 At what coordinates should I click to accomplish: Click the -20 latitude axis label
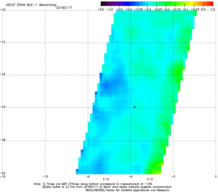[3, 173]
